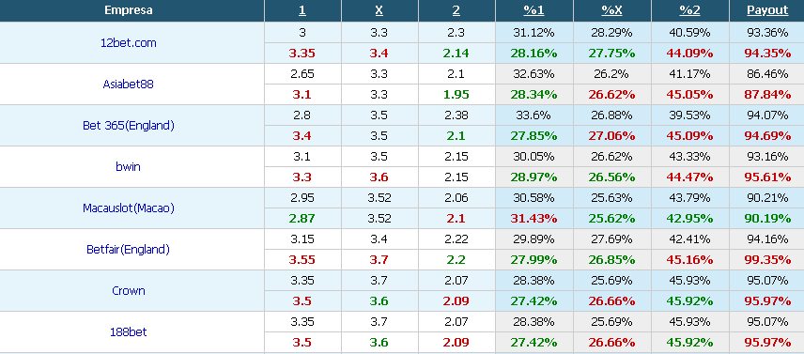The width and height of the screenshot is (804, 354).
Task: Sort table by column 1 header
Action: (302, 10)
